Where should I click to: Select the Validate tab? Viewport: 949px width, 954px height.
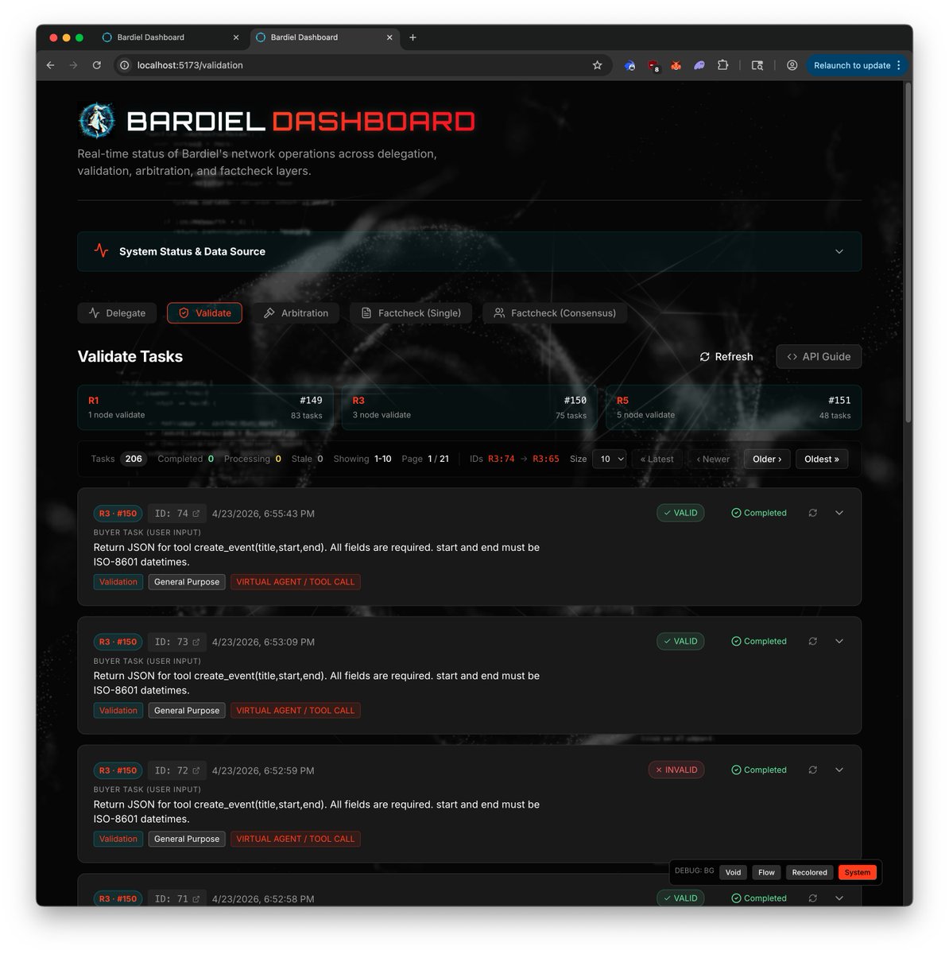tap(204, 313)
